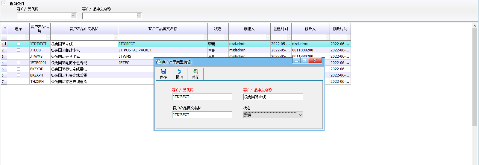Select cell JT POSTAL PACKET
The image size is (479, 165).
tap(163, 50)
